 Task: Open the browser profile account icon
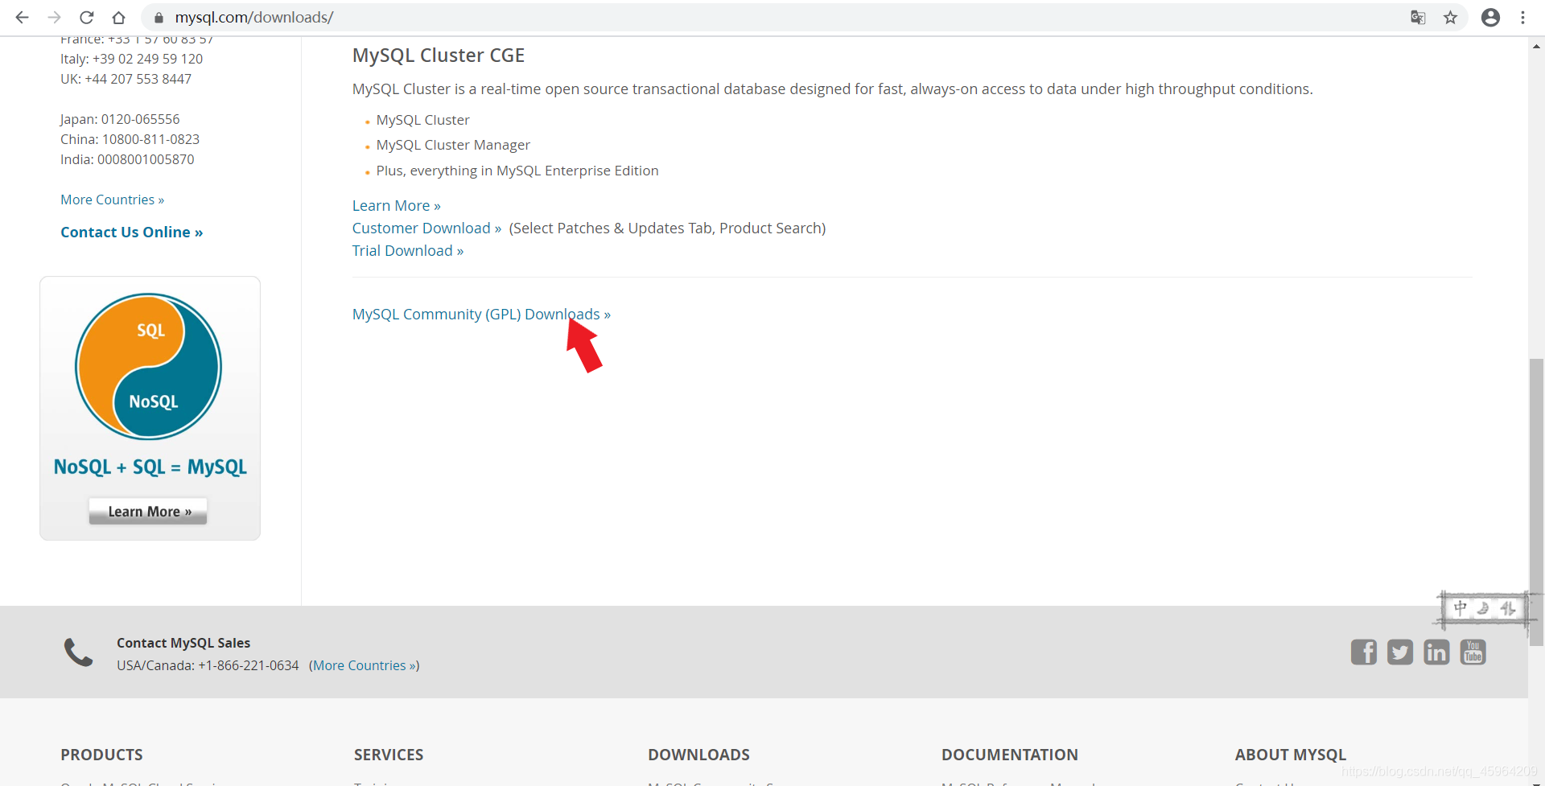[1490, 17]
